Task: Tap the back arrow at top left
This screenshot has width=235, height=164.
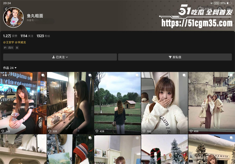Action: coord(6,9)
